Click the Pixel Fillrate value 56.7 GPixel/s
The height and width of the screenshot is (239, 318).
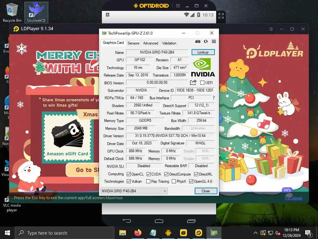(140, 113)
